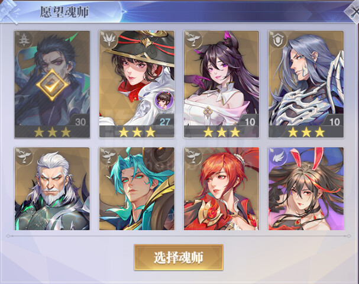Image resolution: width=359 pixels, height=284 pixels.
Task: Click the lotus class icon on hat girl card
Action: pos(108,41)
